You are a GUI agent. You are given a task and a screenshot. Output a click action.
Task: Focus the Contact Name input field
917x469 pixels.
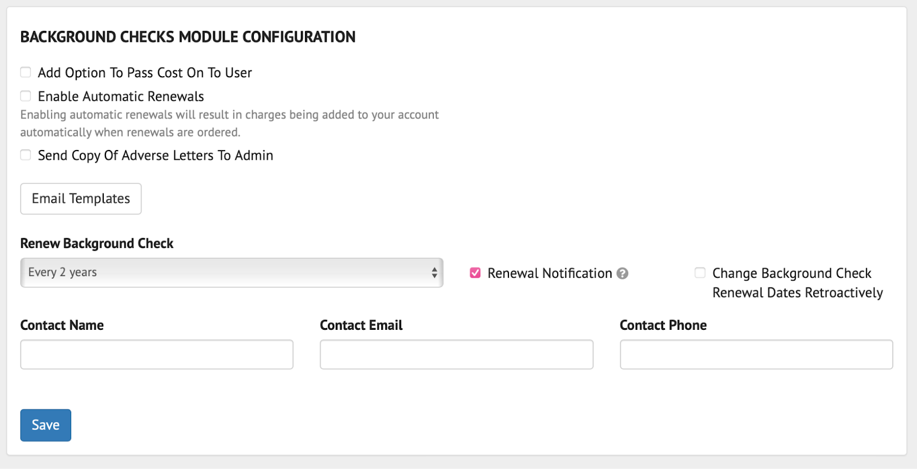tap(156, 354)
